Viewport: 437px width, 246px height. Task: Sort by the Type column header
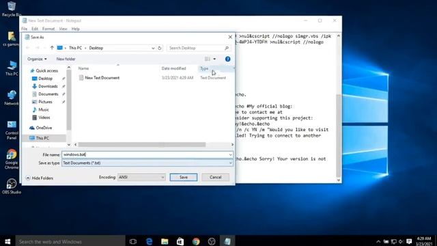[x=204, y=68]
